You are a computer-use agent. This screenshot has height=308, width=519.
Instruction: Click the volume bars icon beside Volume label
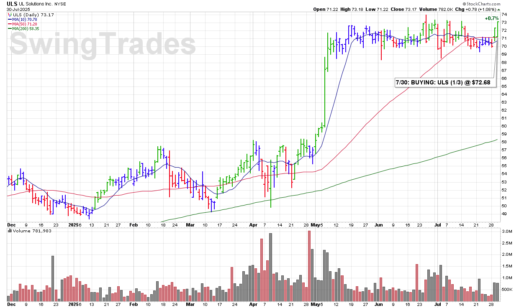click(x=10, y=231)
